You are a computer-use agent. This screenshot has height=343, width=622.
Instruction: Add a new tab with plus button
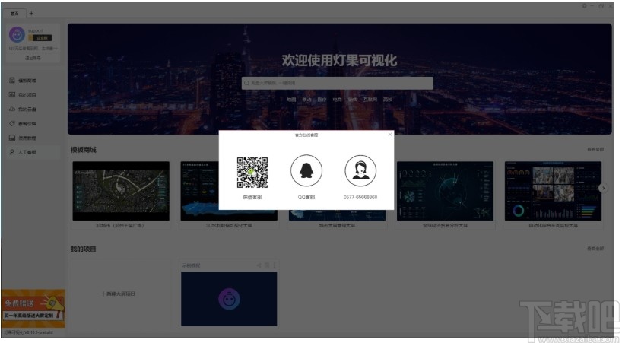tap(31, 14)
